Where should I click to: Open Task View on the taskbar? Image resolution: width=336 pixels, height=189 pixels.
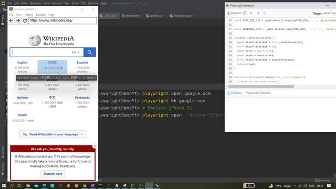click(x=19, y=185)
